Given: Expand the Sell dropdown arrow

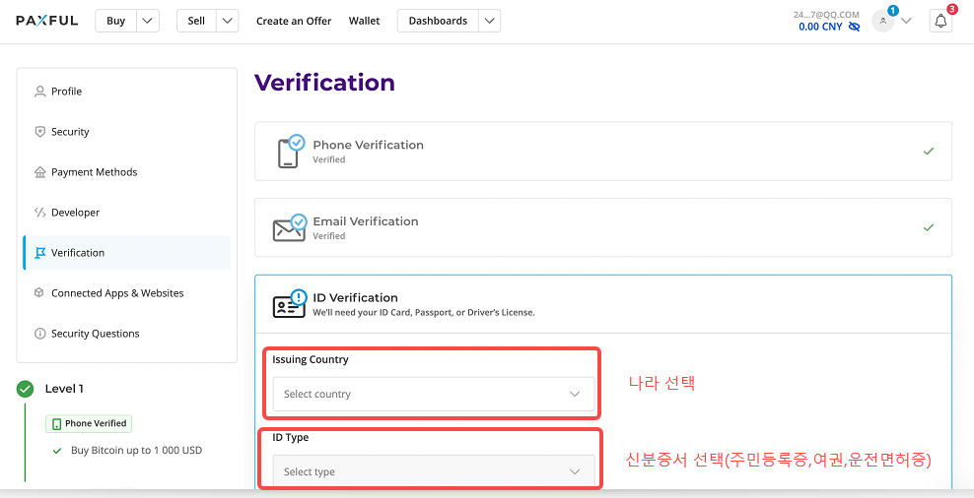Looking at the screenshot, I should click(x=227, y=21).
